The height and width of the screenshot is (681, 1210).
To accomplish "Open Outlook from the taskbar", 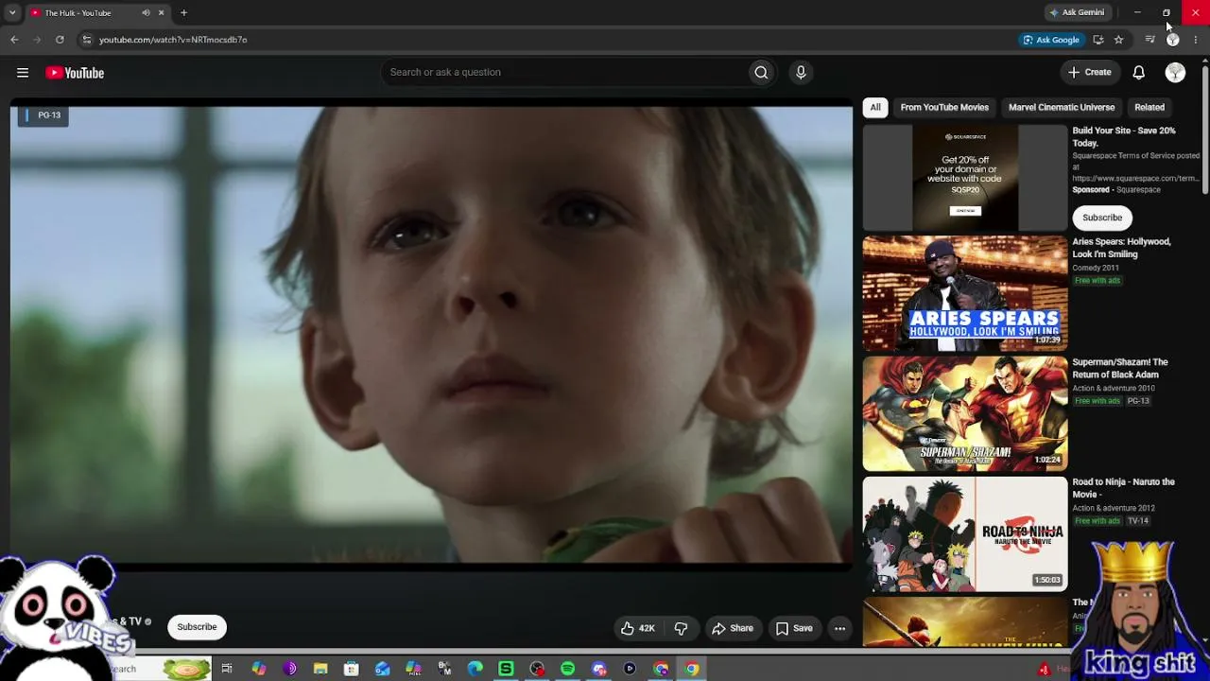I will [x=382, y=669].
